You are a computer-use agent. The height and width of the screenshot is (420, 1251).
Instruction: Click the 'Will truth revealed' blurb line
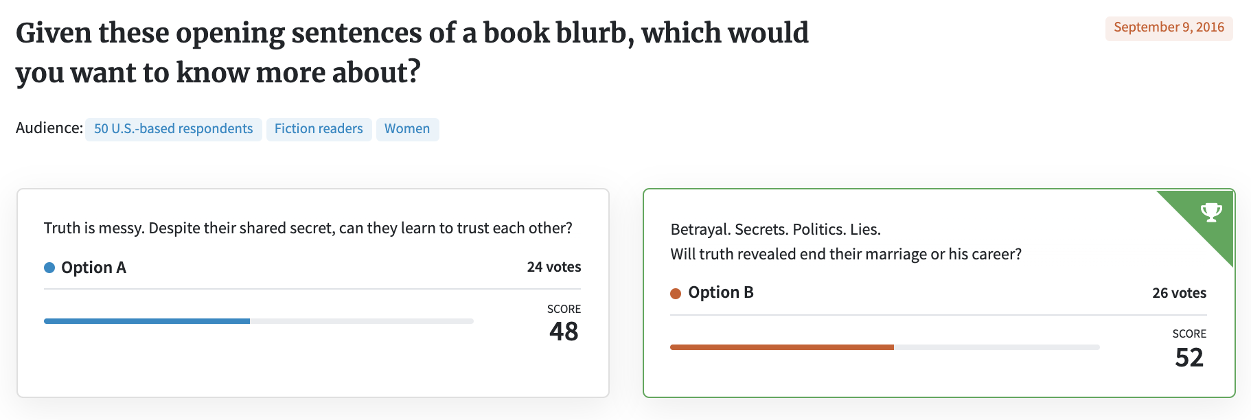(x=846, y=254)
